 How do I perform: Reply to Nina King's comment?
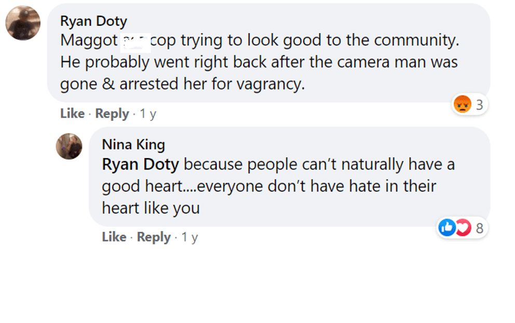[154, 237]
